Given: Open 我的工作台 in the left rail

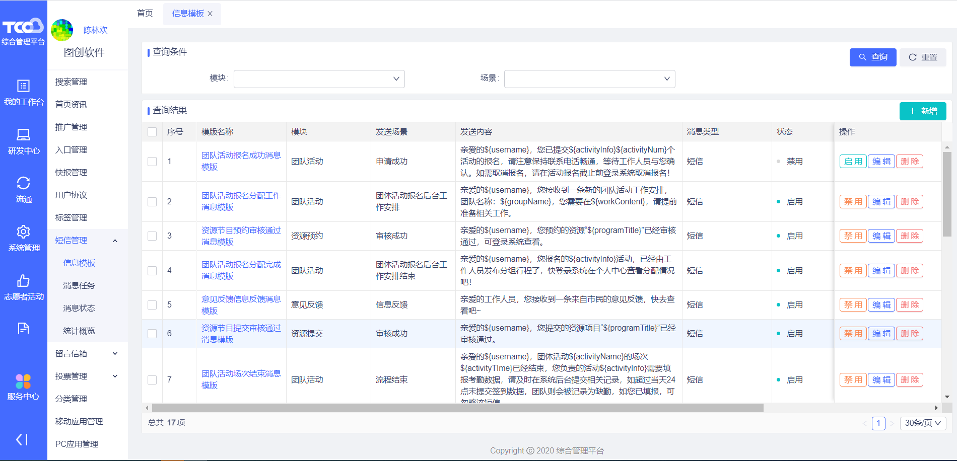Looking at the screenshot, I should 24,93.
